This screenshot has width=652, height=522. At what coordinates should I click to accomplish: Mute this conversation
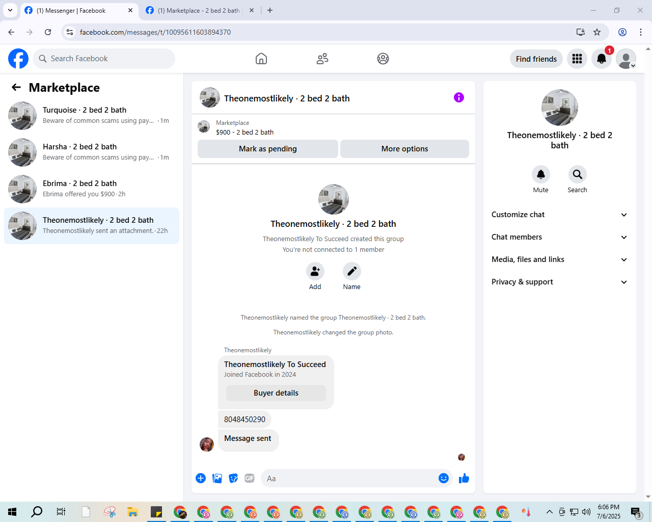[541, 174]
